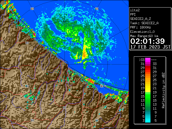Viewport: 172px width, 129px height.
Task: Click the '40' range label on the coast southeast
Action: click(102, 86)
